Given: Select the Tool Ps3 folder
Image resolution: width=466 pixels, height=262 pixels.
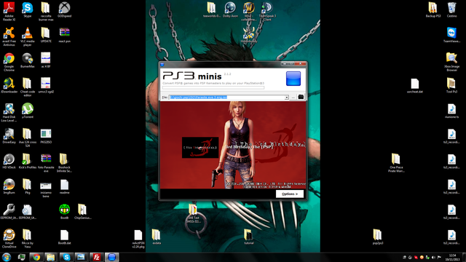Looking at the screenshot, I should [451, 86].
